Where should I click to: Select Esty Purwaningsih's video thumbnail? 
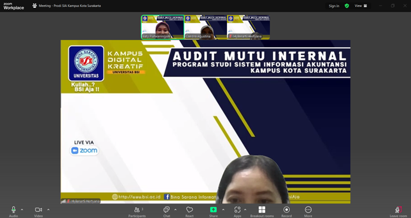(x=163, y=27)
